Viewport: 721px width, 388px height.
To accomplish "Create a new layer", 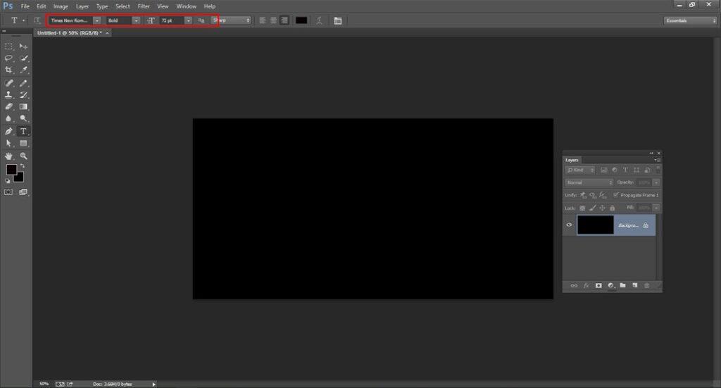I will pos(635,285).
